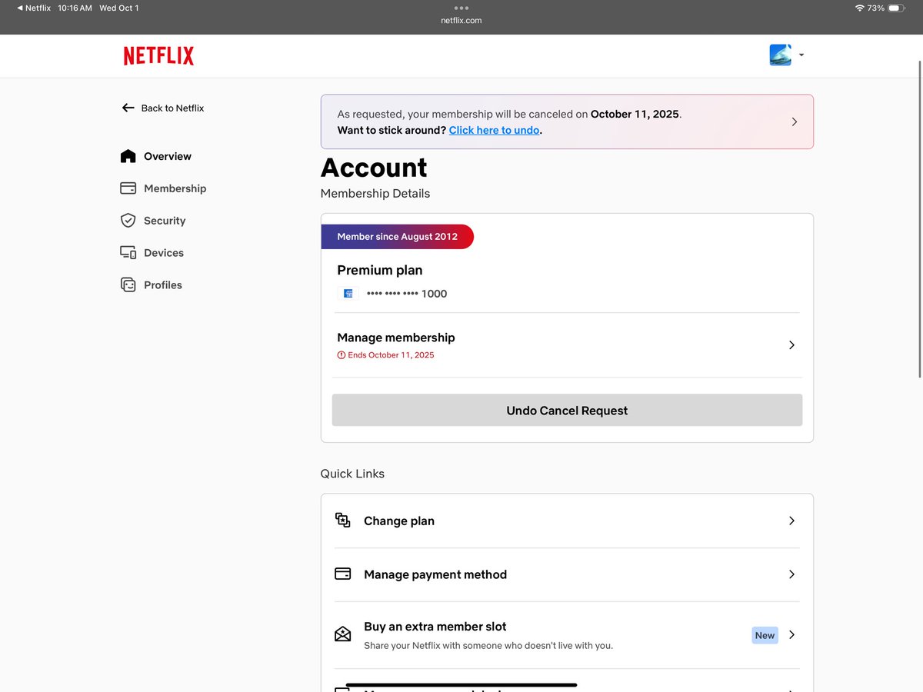Screen dimensions: 923x692
Task: Click the Netflix logo
Action: [x=158, y=55]
